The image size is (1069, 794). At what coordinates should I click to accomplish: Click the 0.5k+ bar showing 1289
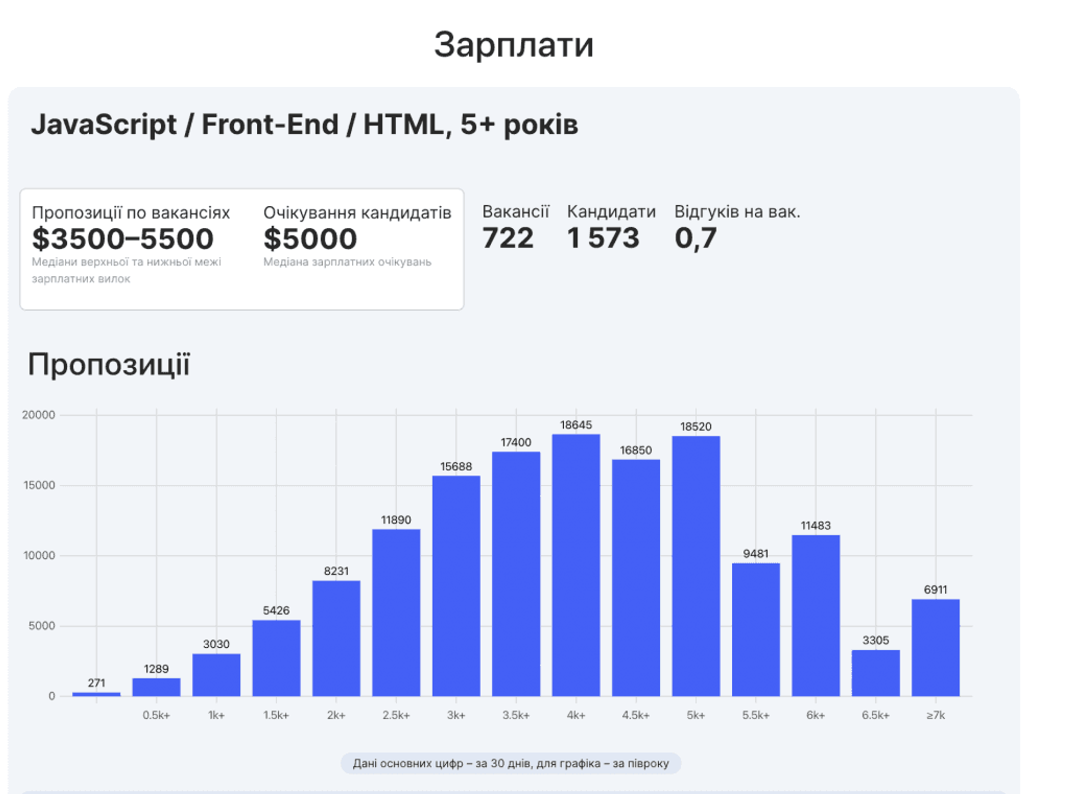(156, 687)
